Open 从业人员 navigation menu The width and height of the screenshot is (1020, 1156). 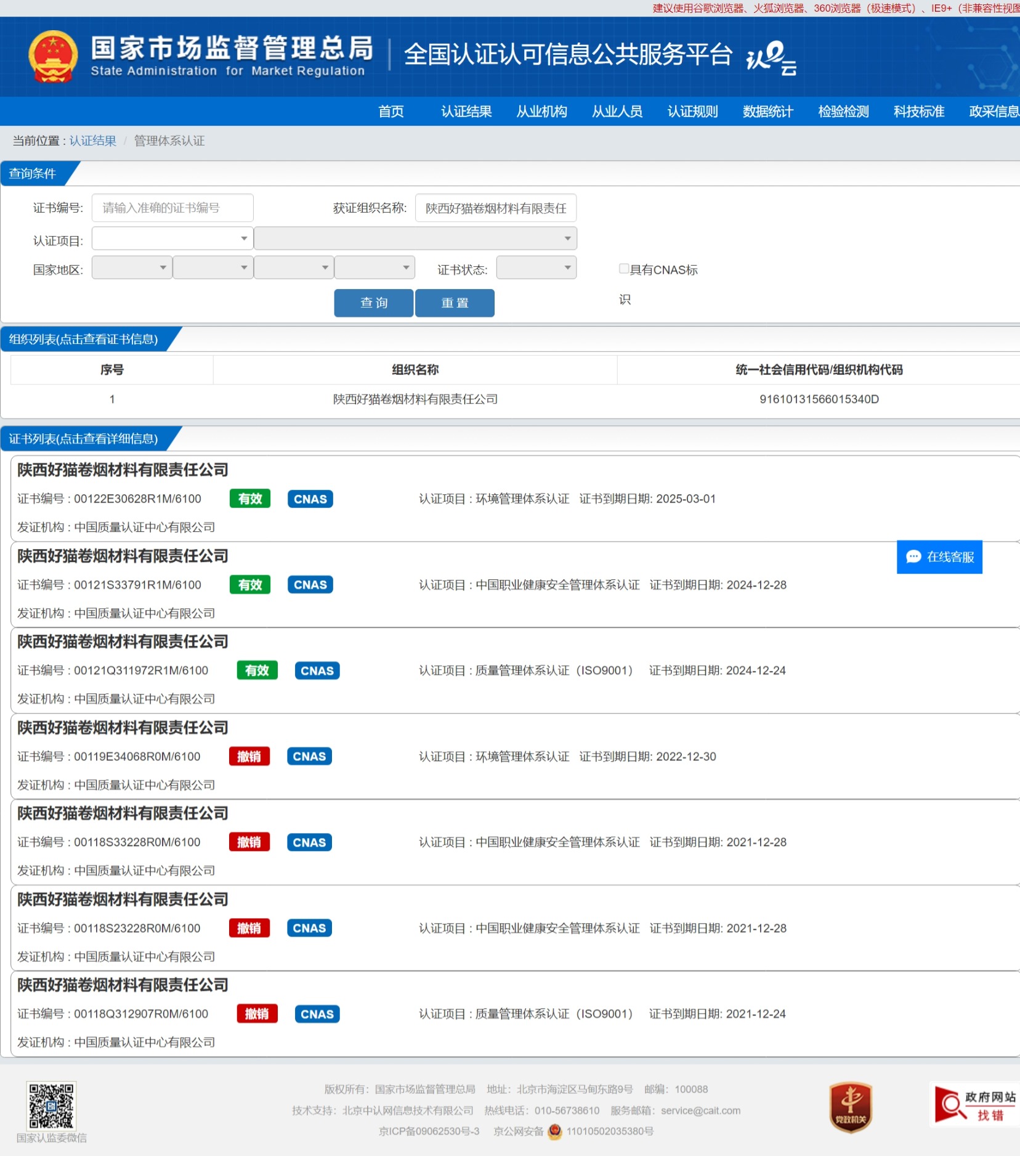tap(617, 112)
